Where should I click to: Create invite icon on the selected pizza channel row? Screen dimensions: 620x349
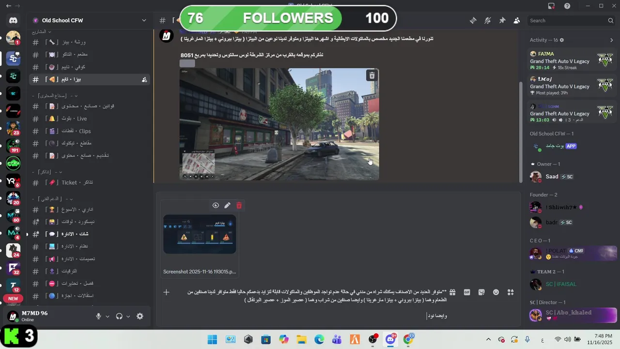(x=144, y=79)
